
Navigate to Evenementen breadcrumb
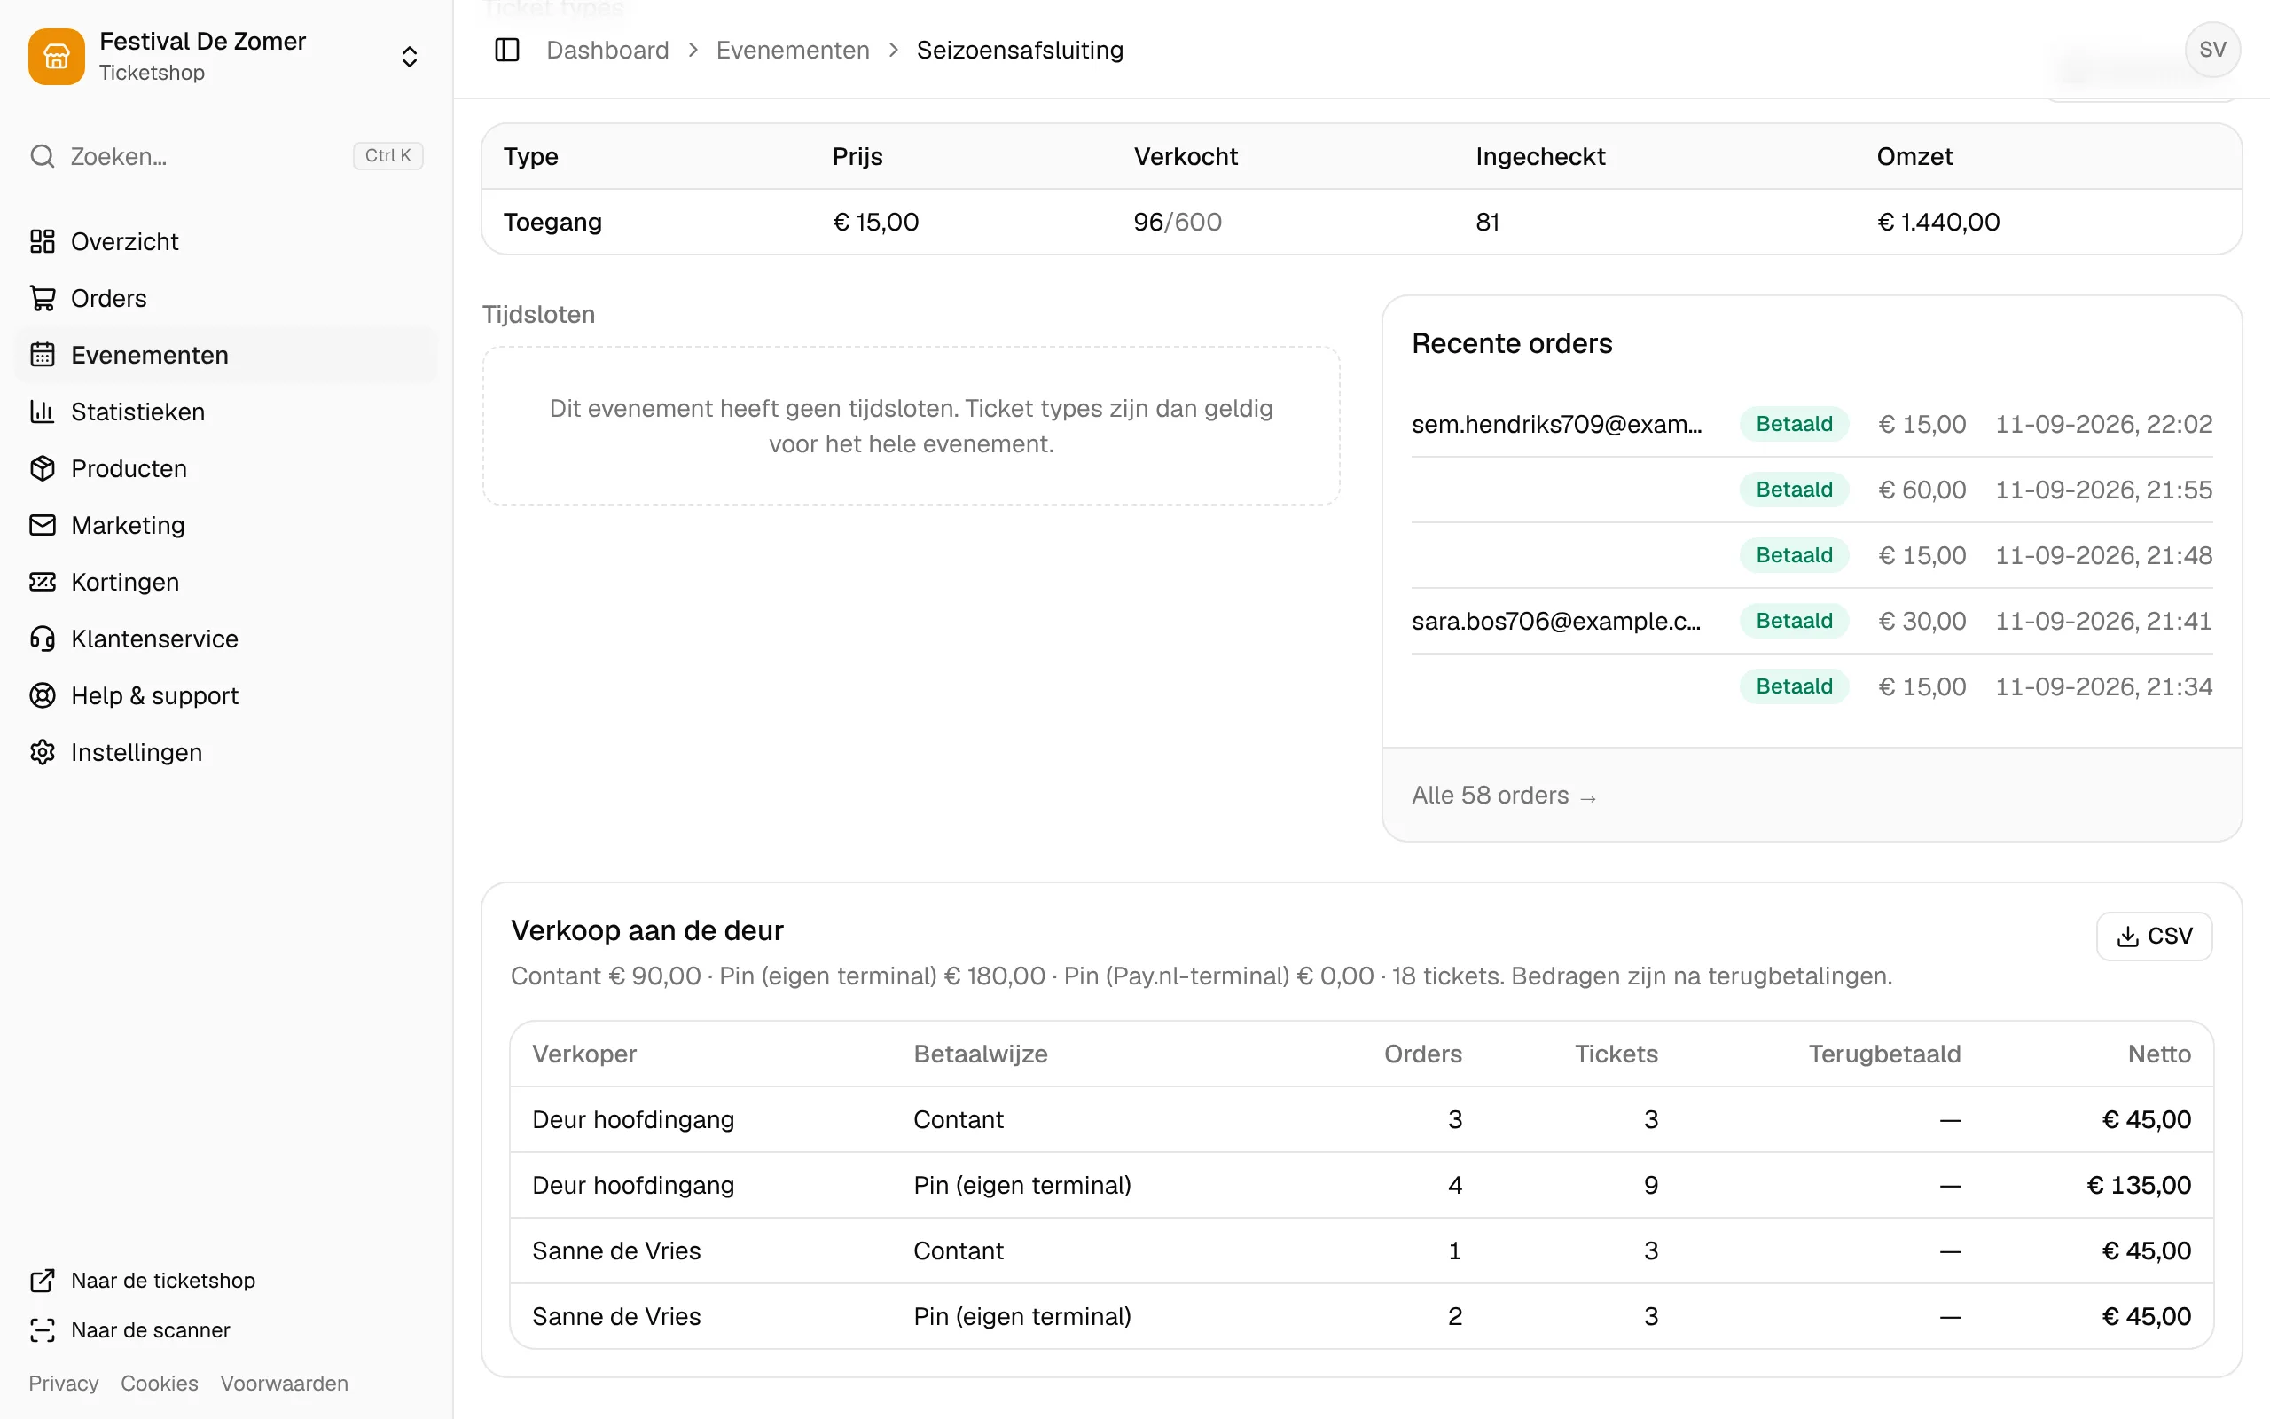click(793, 50)
